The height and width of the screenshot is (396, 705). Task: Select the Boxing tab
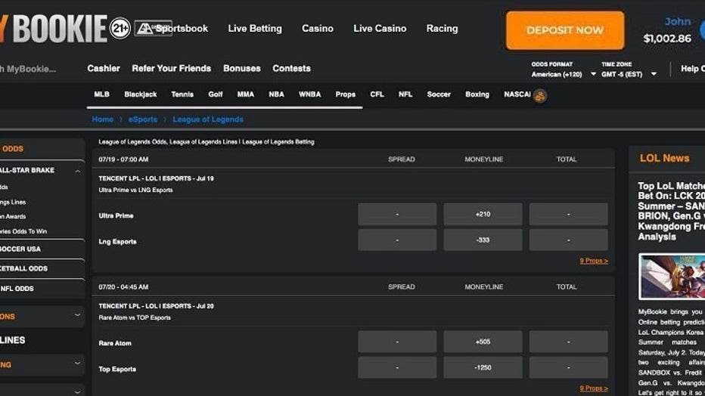[477, 94]
